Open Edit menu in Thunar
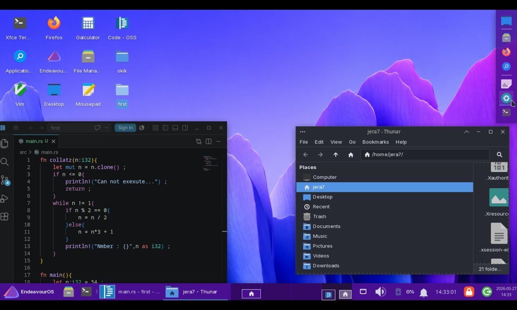The image size is (517, 310). [x=319, y=142]
